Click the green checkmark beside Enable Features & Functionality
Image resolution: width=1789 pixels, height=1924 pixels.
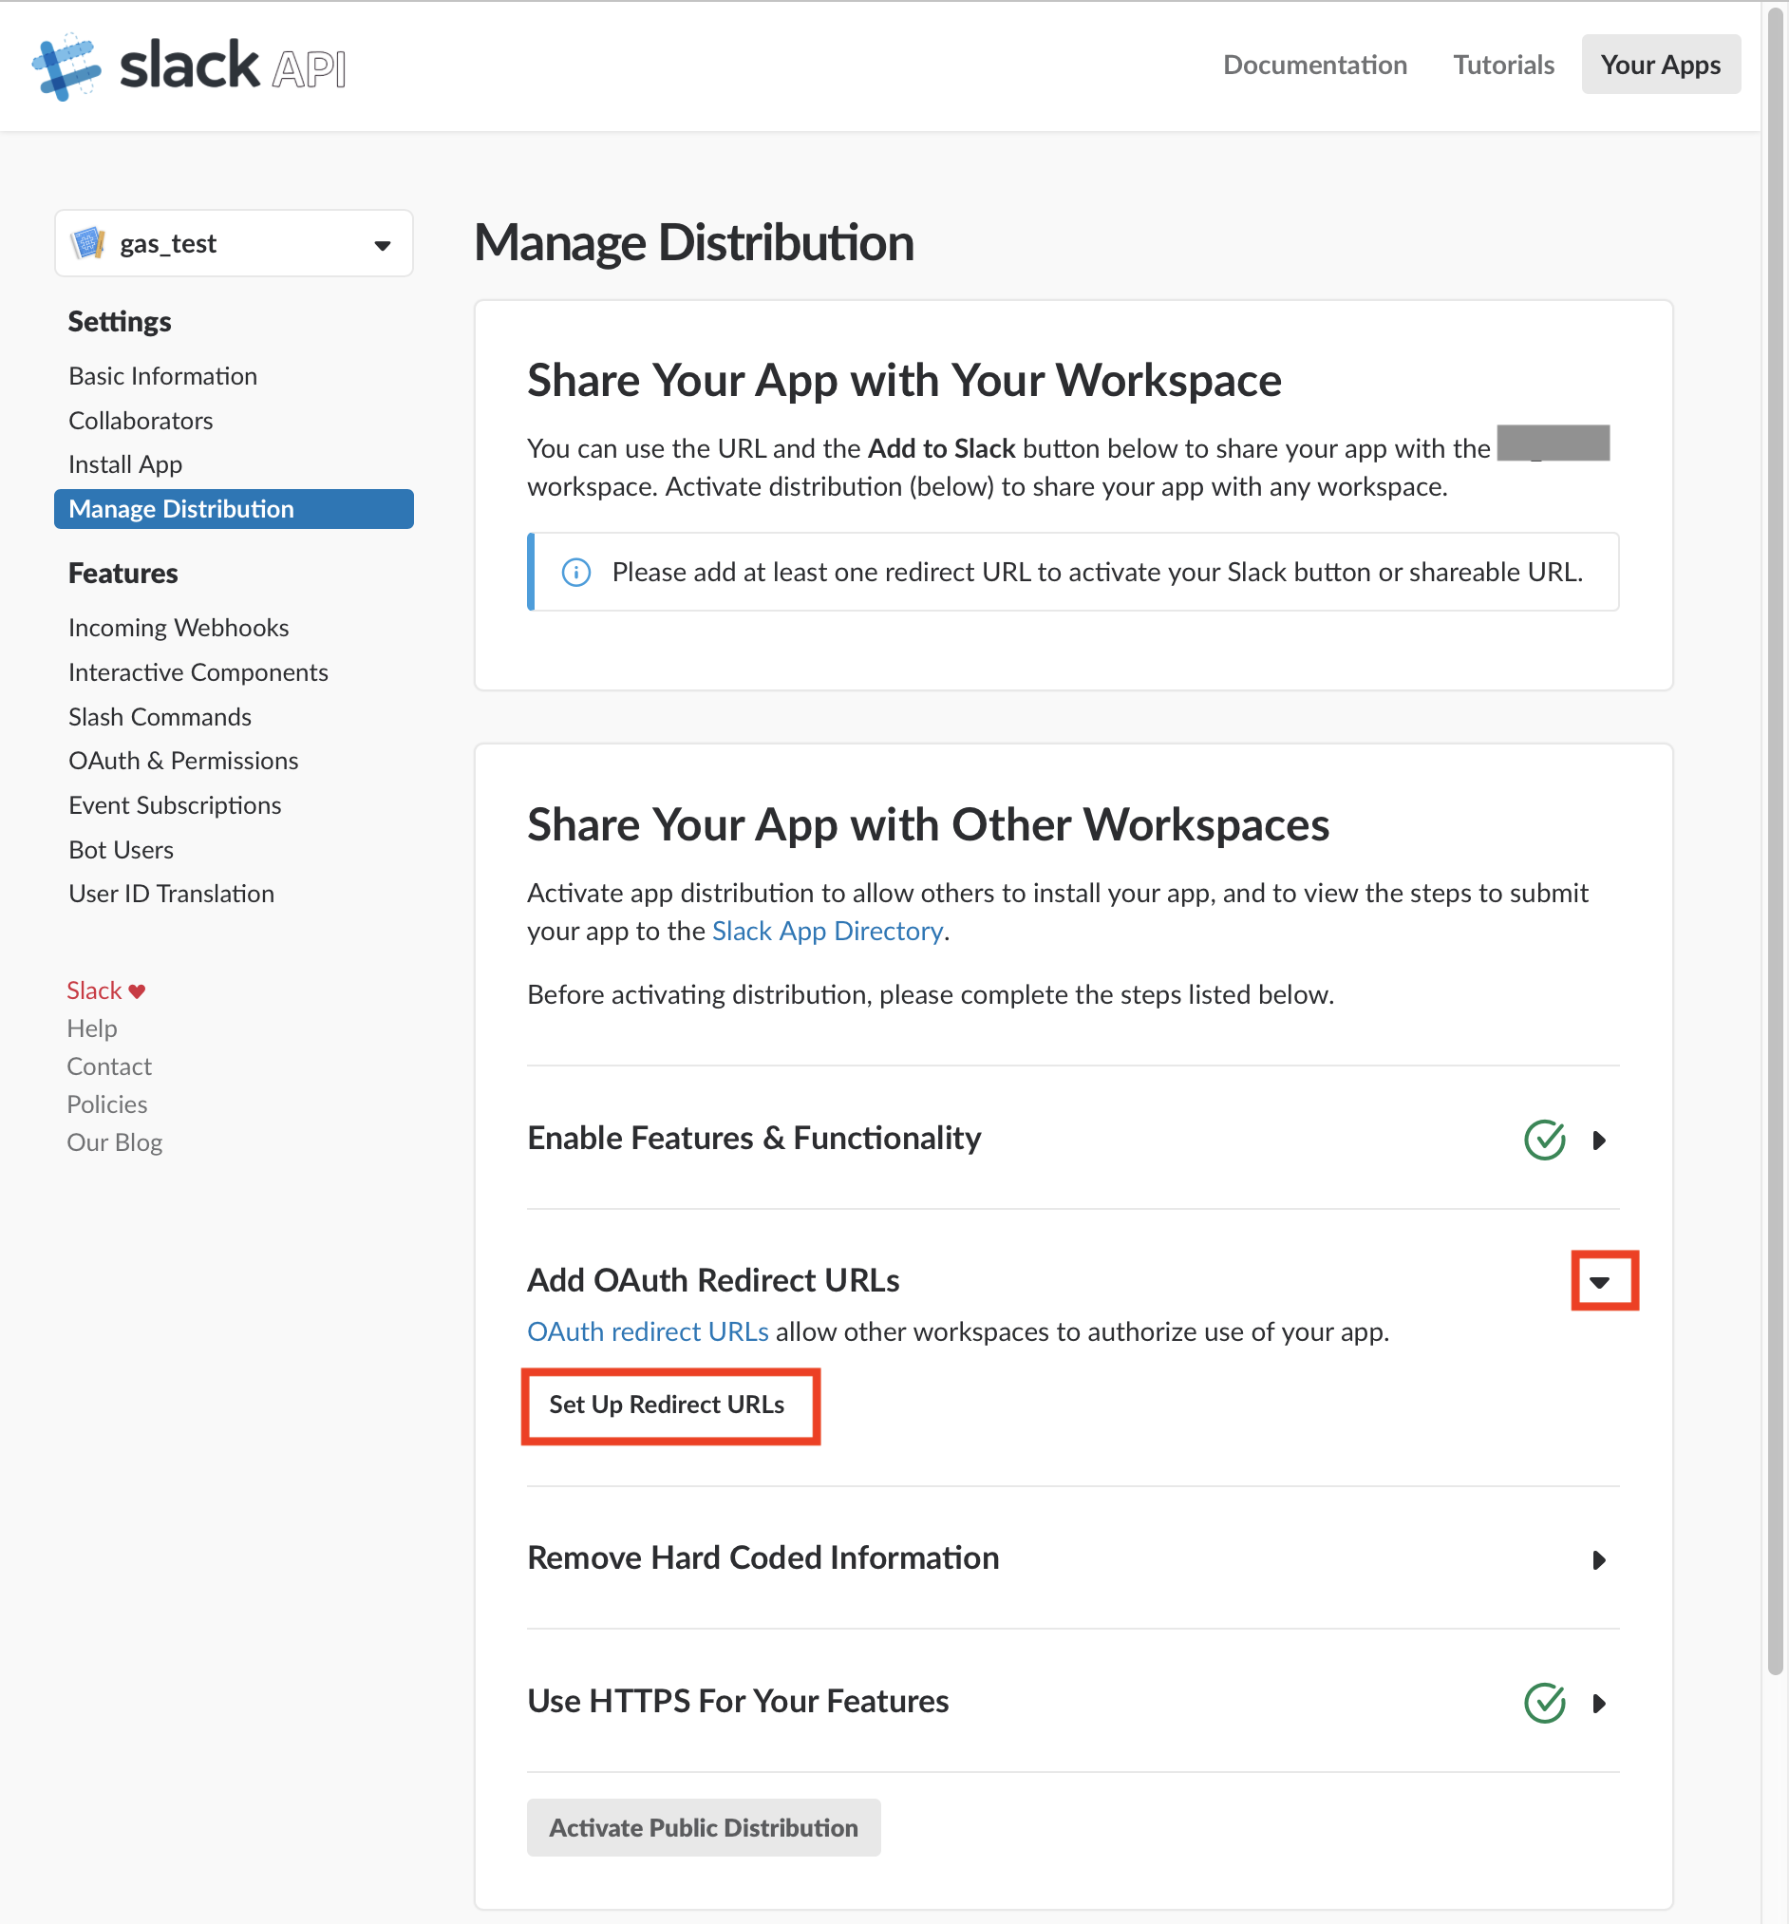[x=1544, y=1139]
